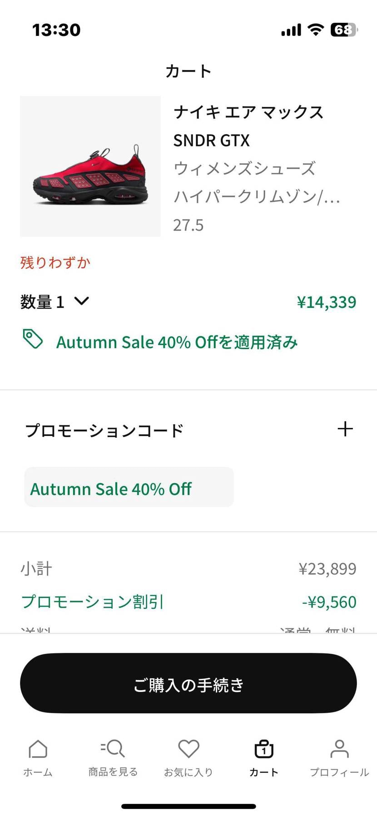The width and height of the screenshot is (377, 817).
Task: Switch to the ホーム tab label
Action: (38, 772)
